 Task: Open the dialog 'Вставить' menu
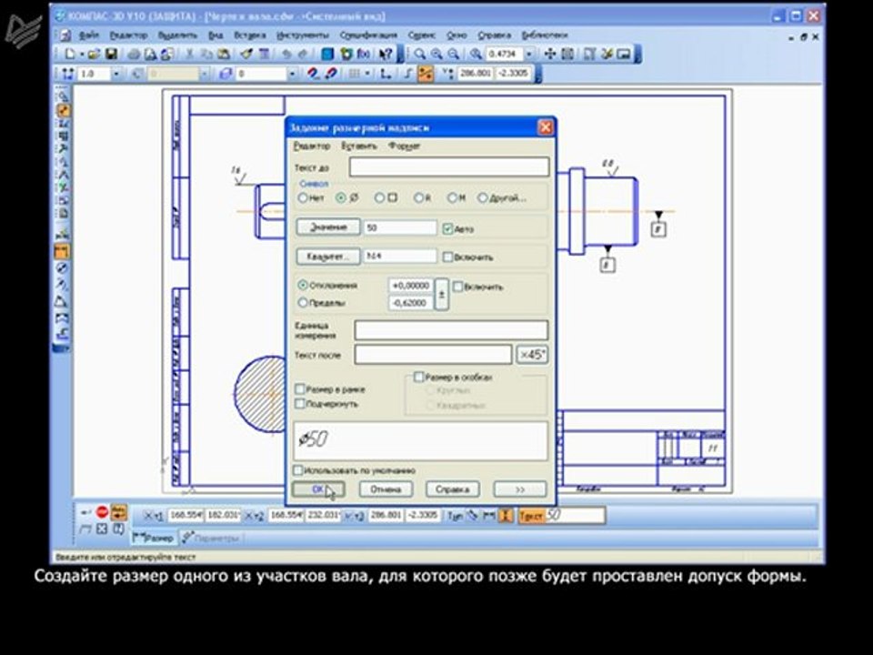359,146
